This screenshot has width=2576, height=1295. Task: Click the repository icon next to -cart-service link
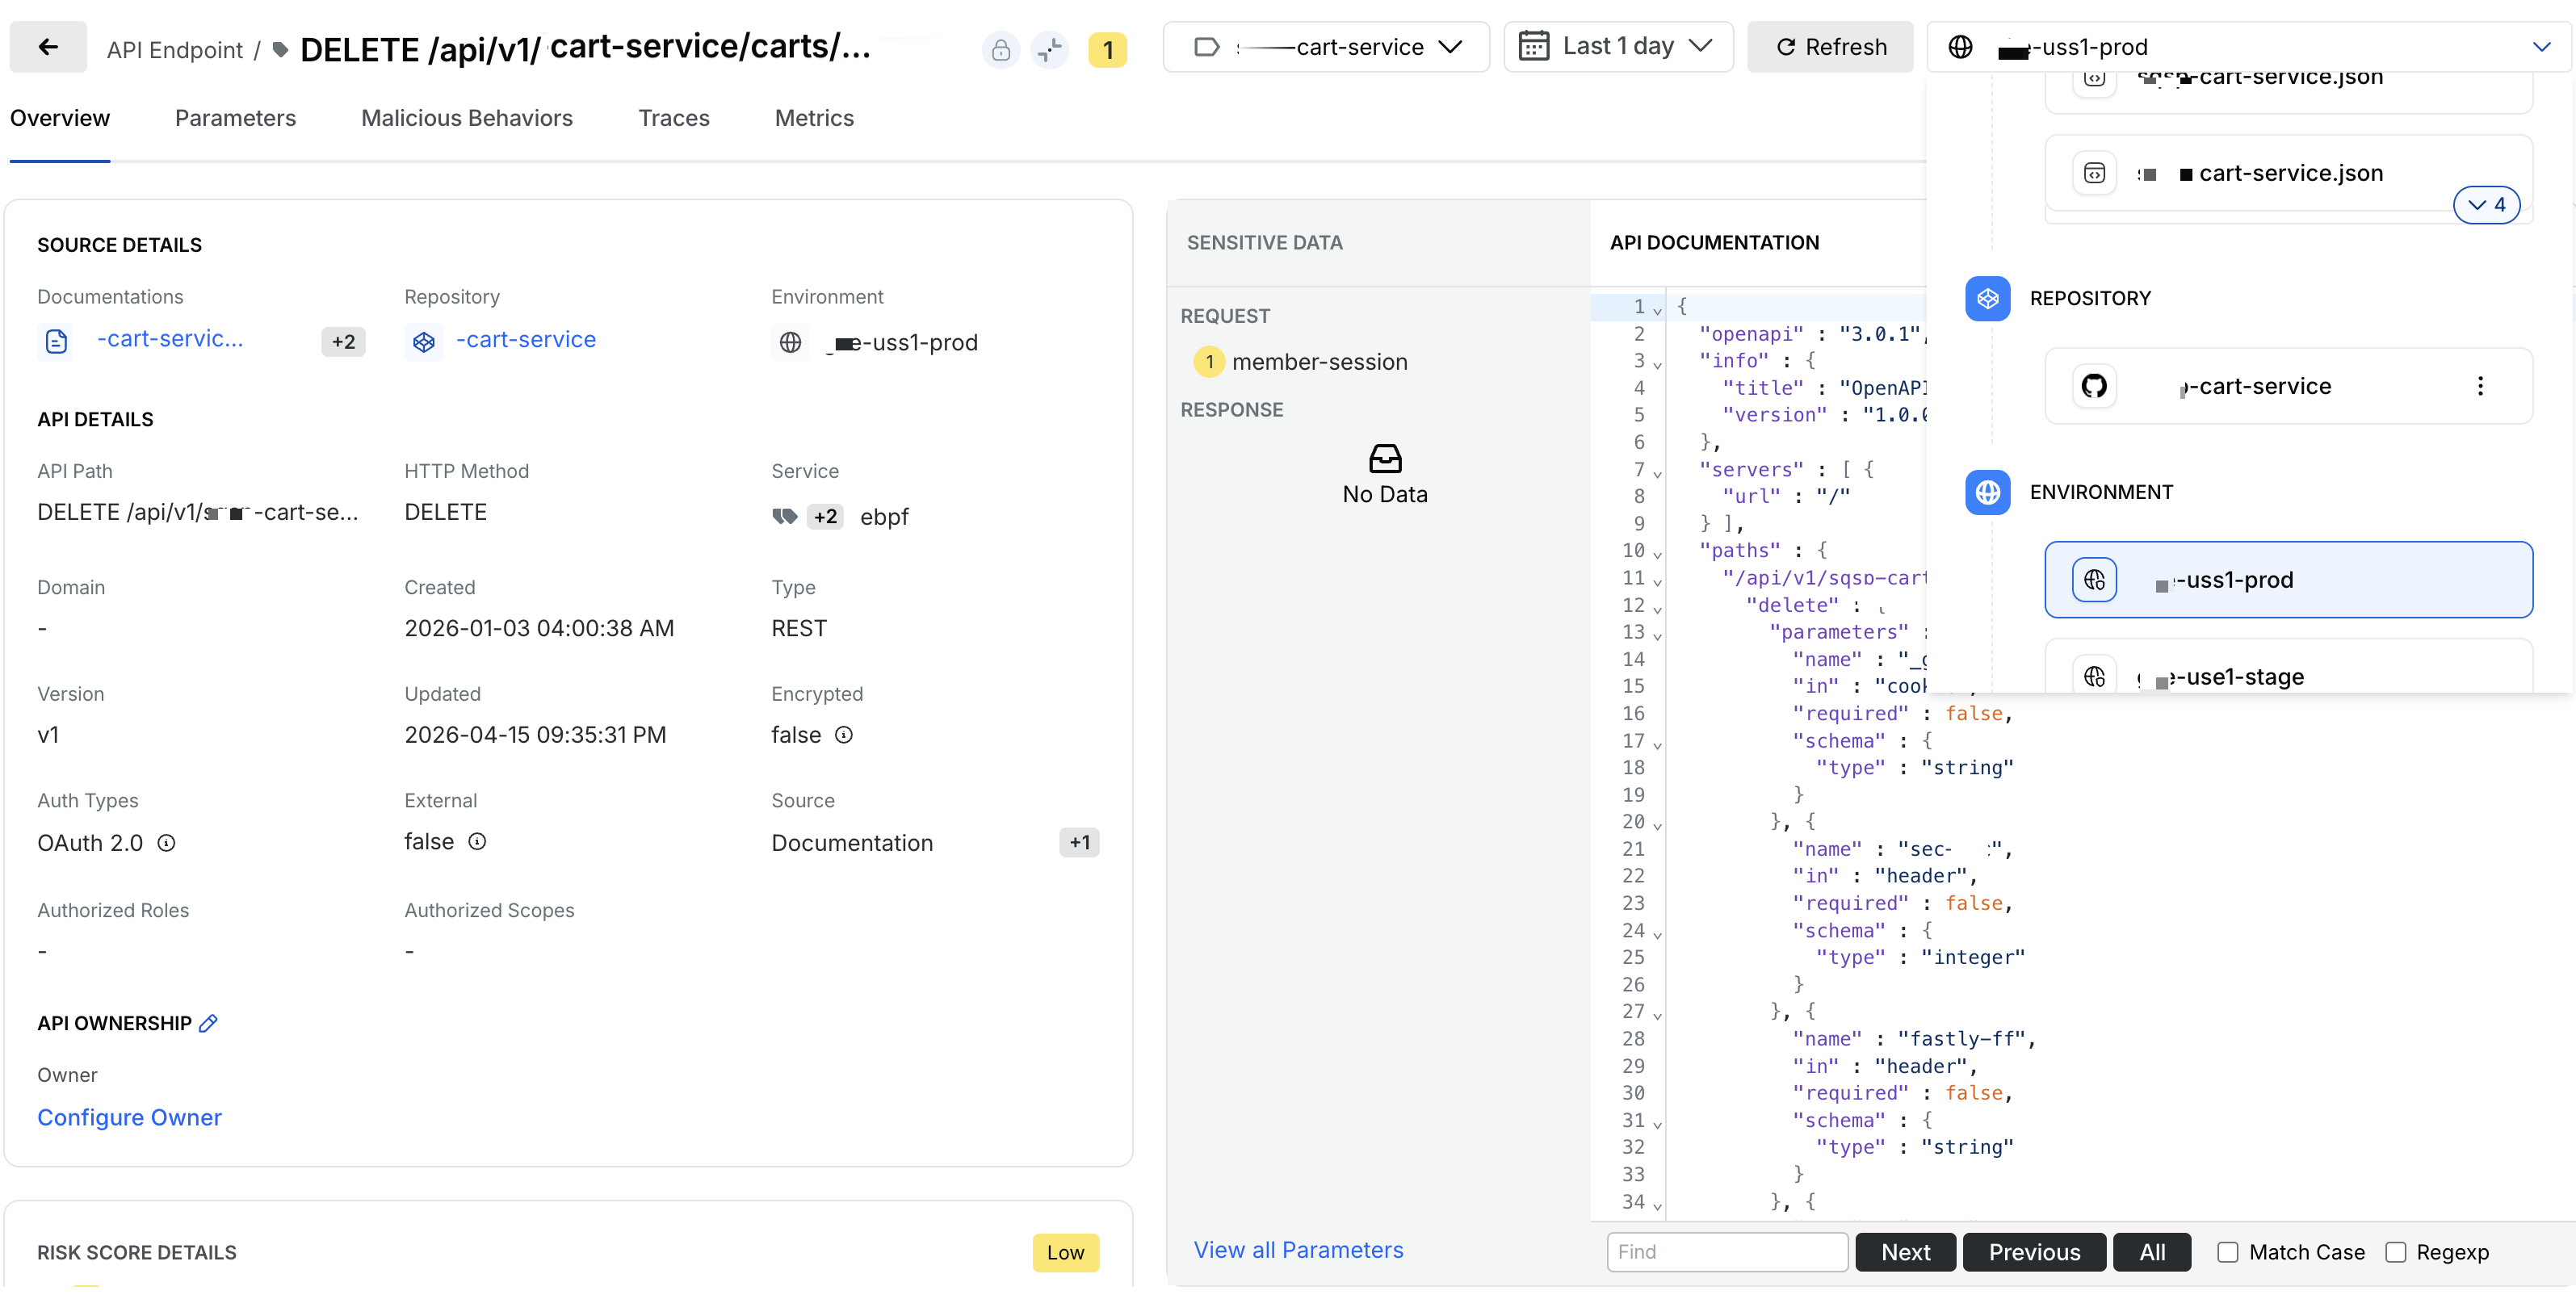(x=424, y=341)
